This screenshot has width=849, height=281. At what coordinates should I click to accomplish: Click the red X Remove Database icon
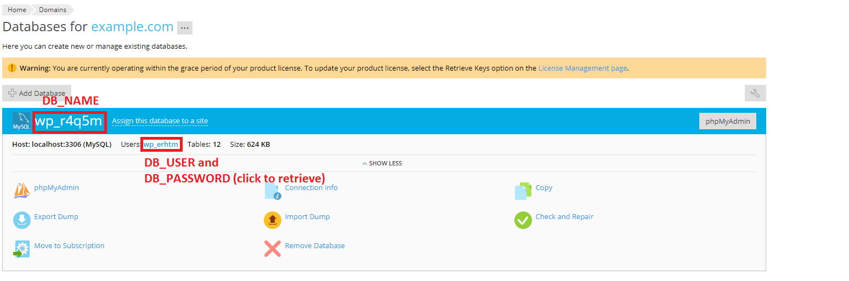point(273,249)
